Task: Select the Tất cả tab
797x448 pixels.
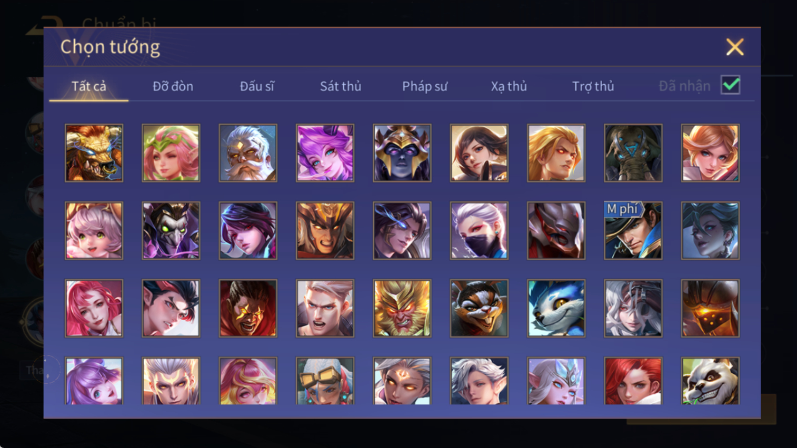Action: pyautogui.click(x=89, y=86)
